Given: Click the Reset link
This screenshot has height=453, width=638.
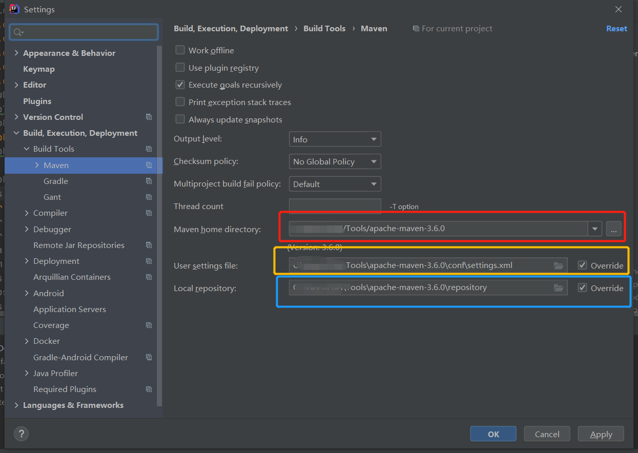Looking at the screenshot, I should pyautogui.click(x=616, y=29).
